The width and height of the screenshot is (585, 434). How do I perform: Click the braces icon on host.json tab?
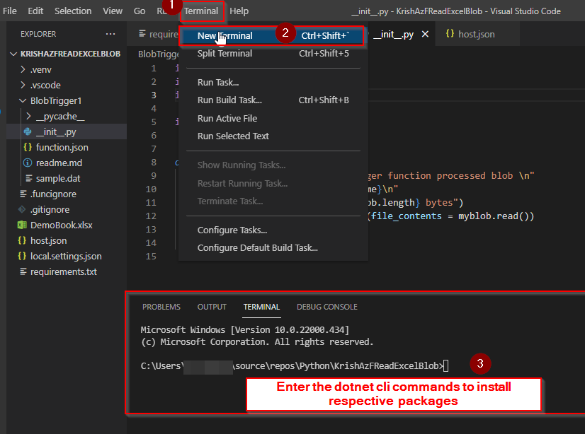450,34
